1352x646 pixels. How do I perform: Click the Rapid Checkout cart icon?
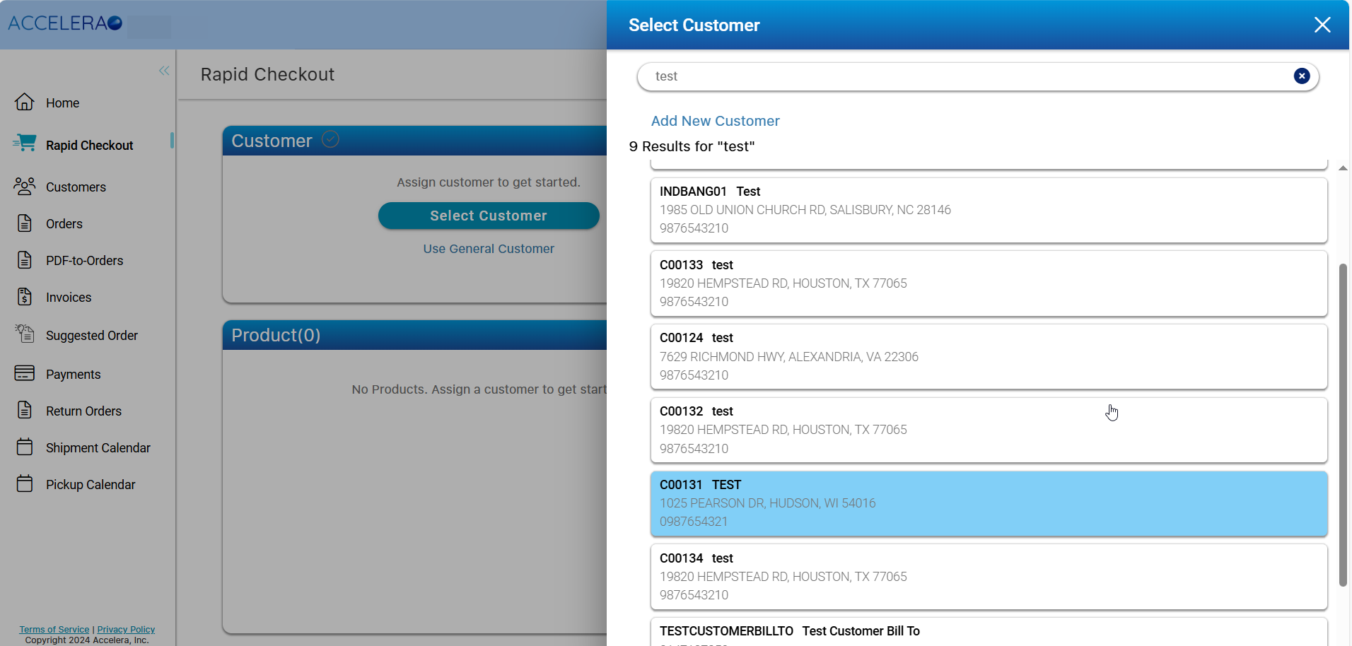coord(25,143)
